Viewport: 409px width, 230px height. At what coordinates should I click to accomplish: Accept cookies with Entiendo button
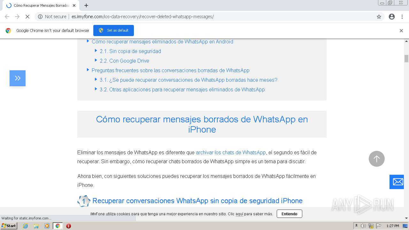pyautogui.click(x=289, y=214)
